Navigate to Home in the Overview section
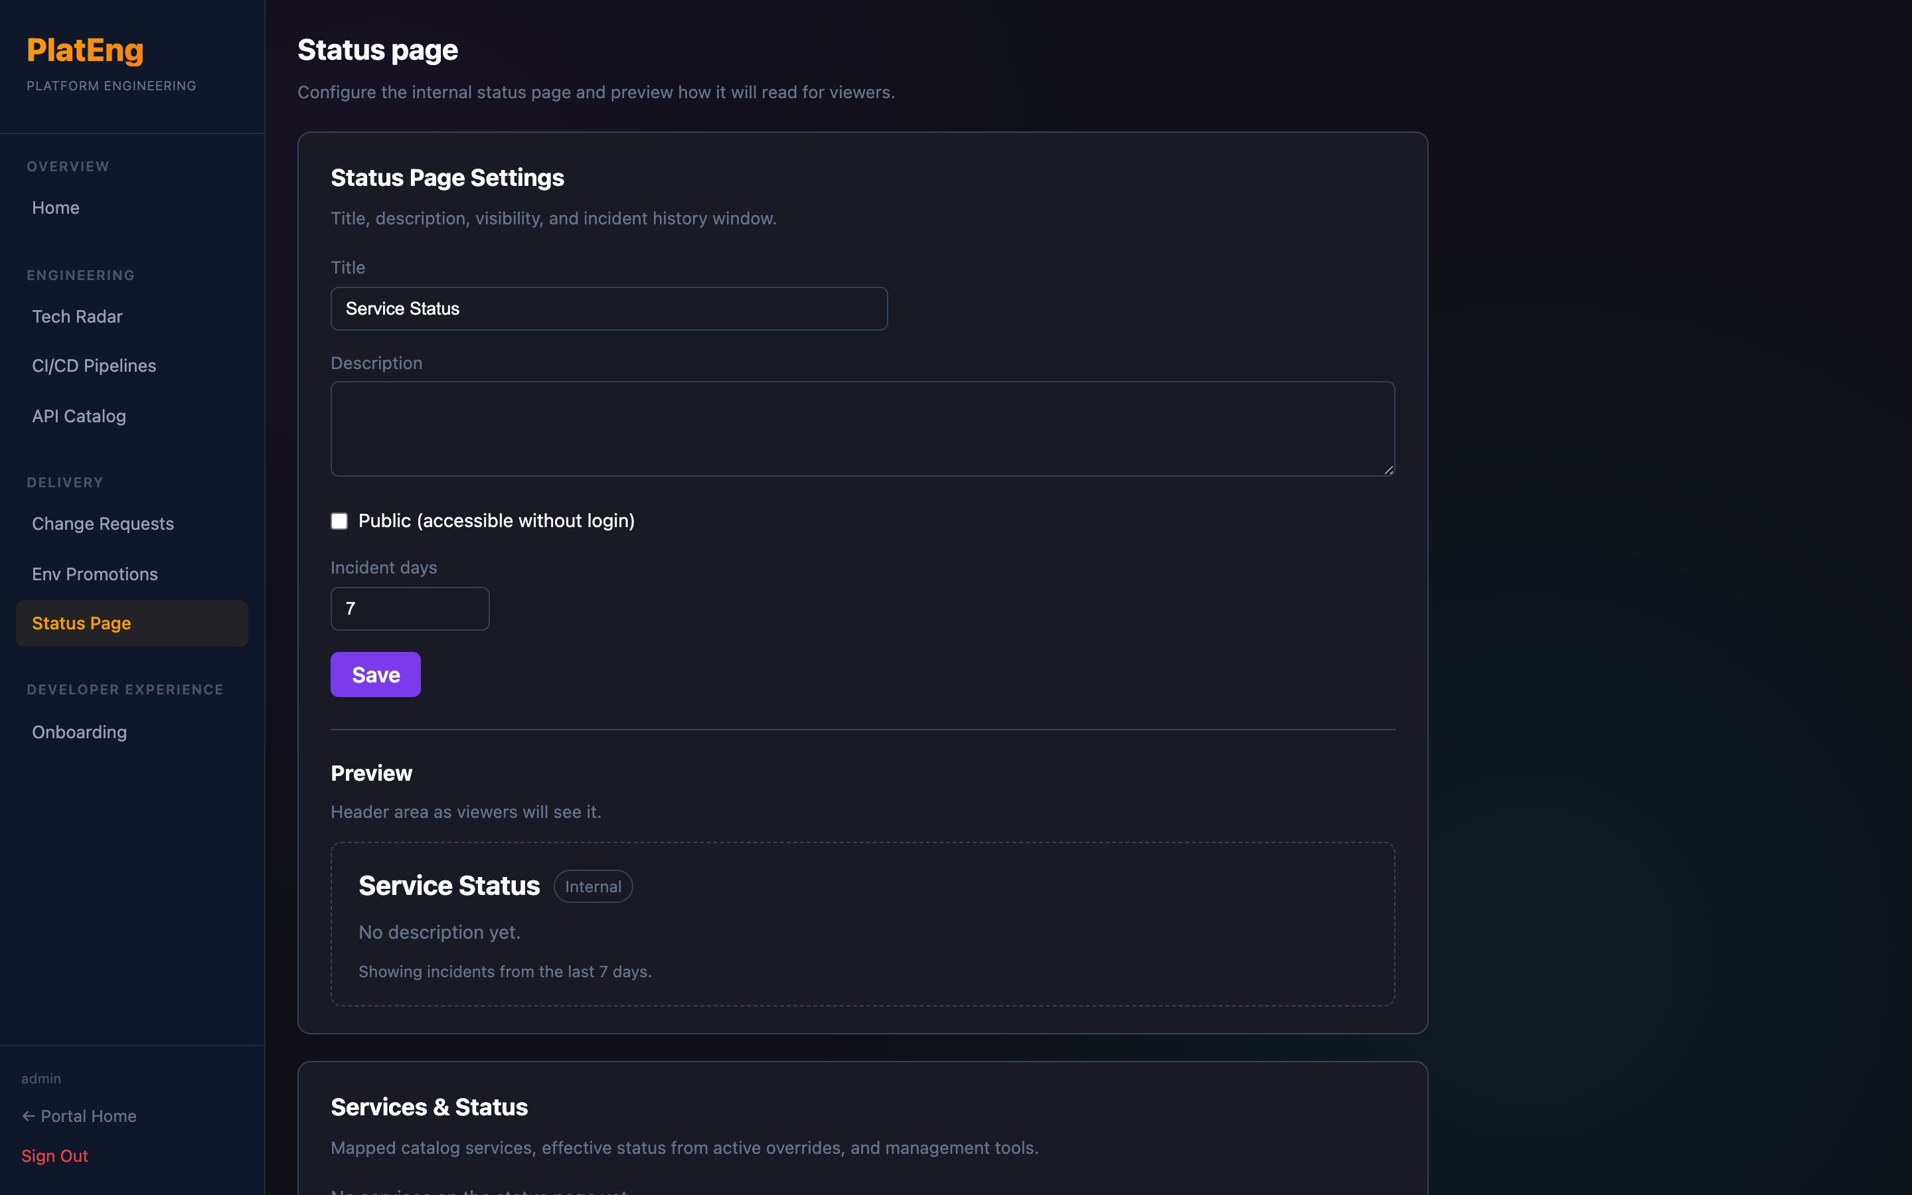 pyautogui.click(x=55, y=207)
